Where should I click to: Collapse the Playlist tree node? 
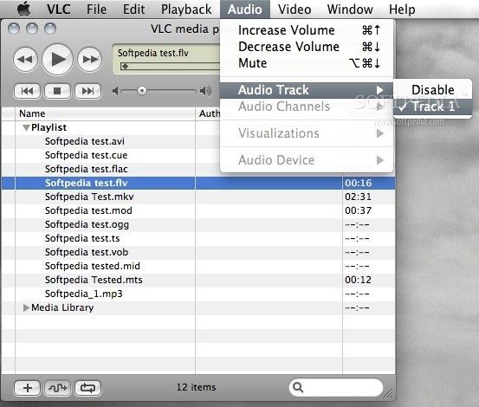(26, 127)
